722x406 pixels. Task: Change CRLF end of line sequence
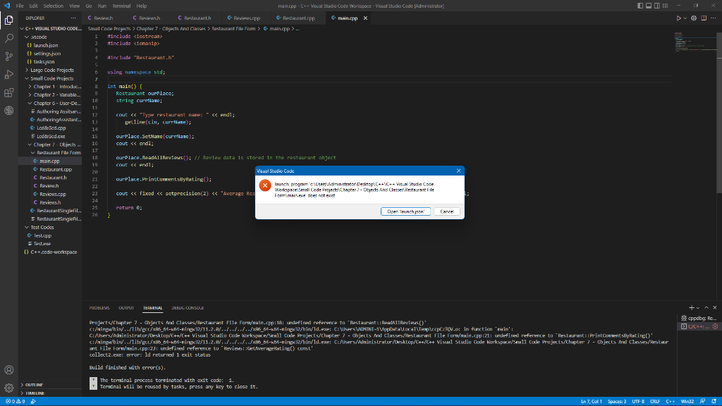click(x=655, y=401)
